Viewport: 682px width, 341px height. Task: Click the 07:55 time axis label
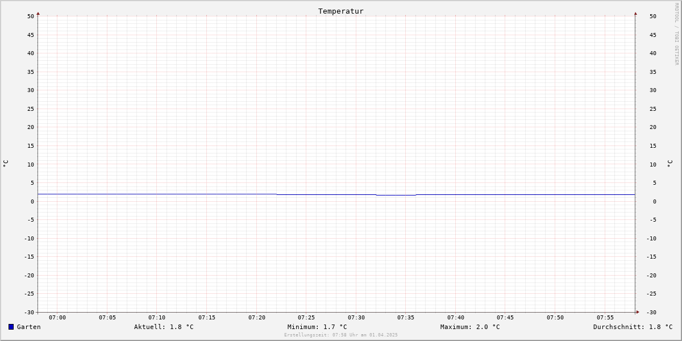[x=605, y=318]
